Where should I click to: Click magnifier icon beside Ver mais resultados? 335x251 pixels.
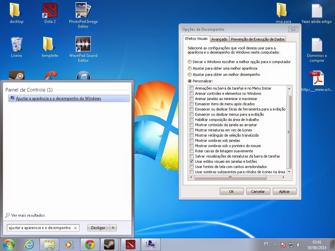coord(8,215)
